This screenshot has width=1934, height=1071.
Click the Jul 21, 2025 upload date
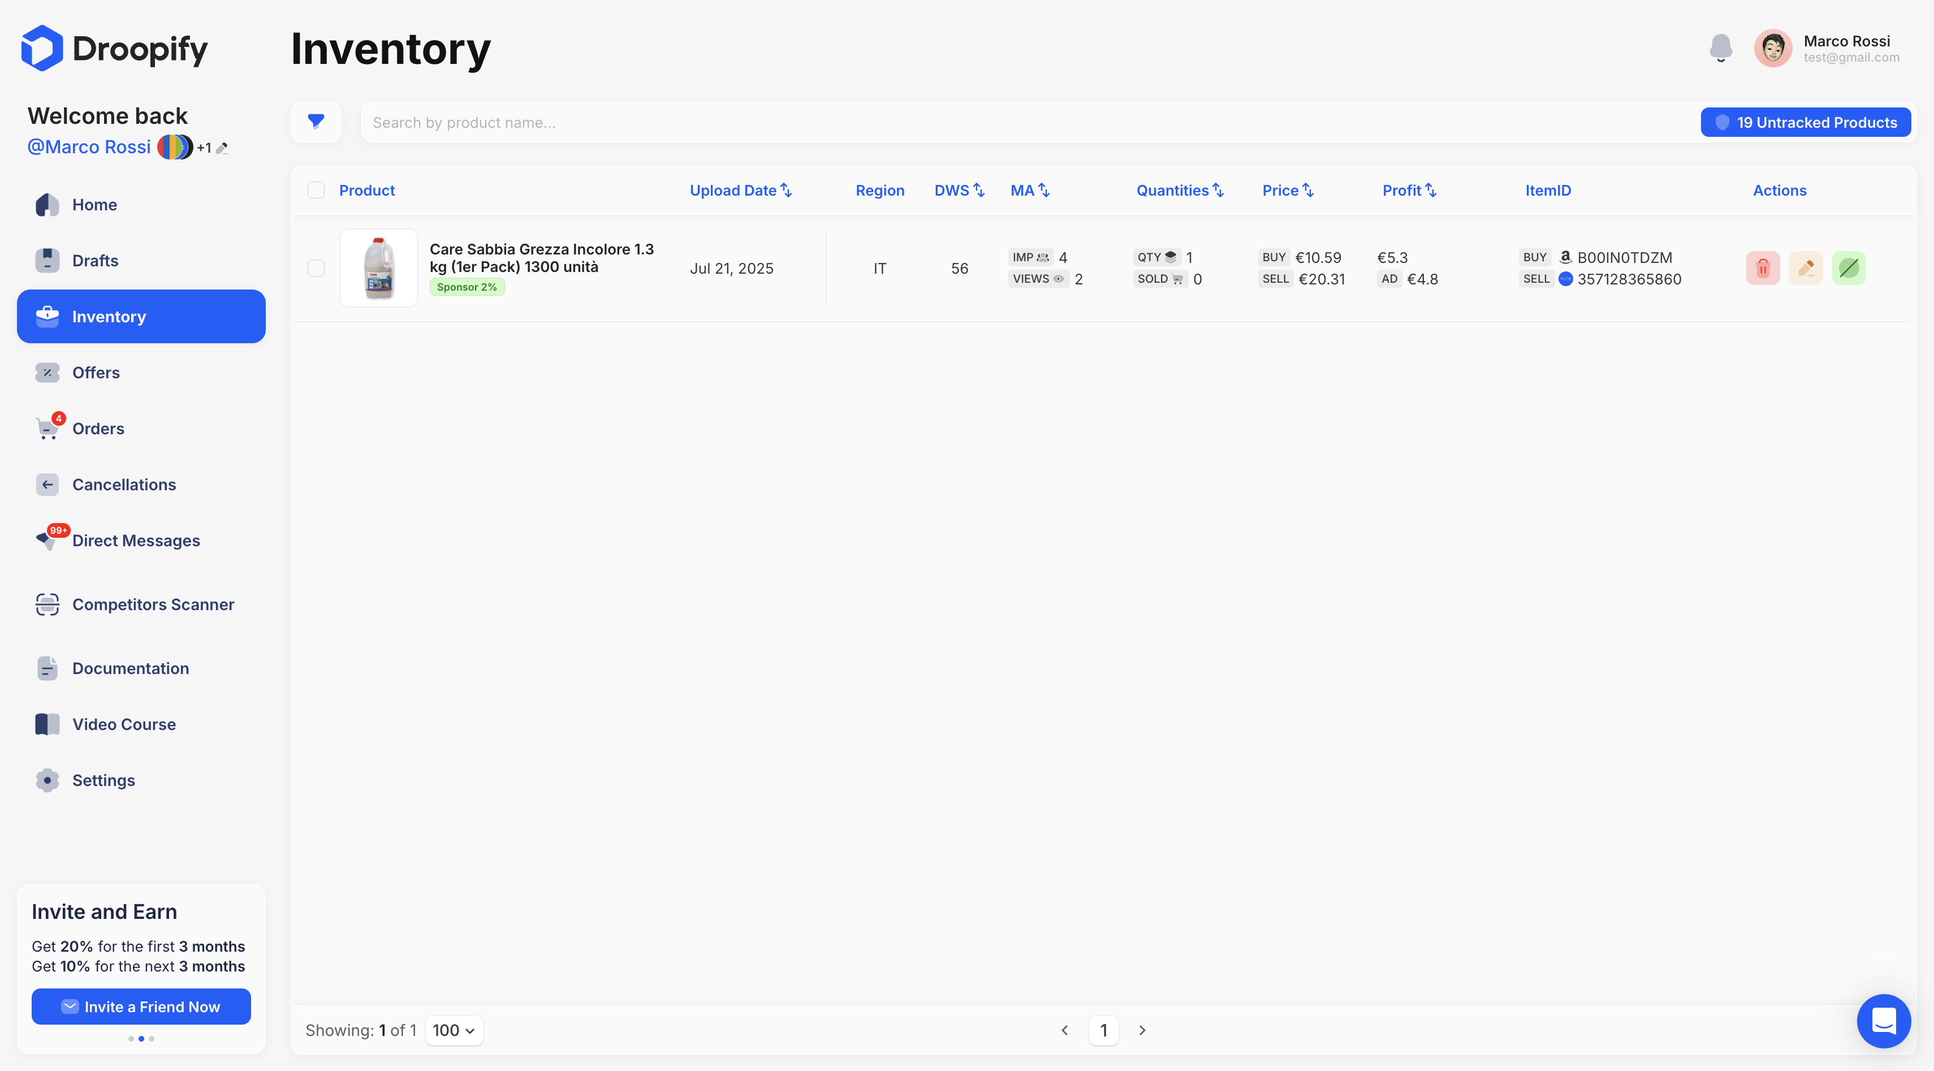pyautogui.click(x=731, y=268)
